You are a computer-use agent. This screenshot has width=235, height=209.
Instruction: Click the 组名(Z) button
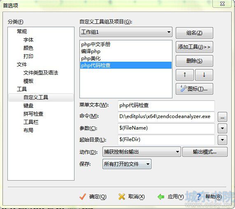coord(194,33)
